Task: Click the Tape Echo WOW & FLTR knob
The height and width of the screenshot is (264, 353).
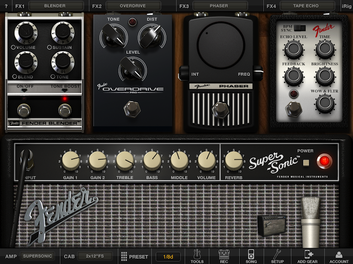Action: pos(325,103)
